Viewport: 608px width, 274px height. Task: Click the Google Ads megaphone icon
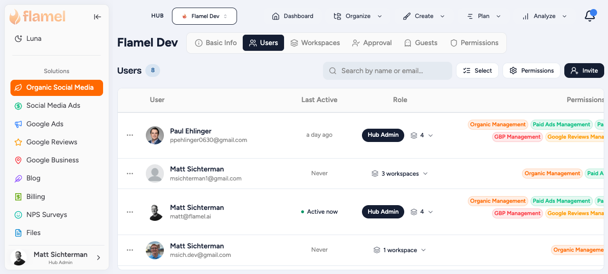click(18, 124)
